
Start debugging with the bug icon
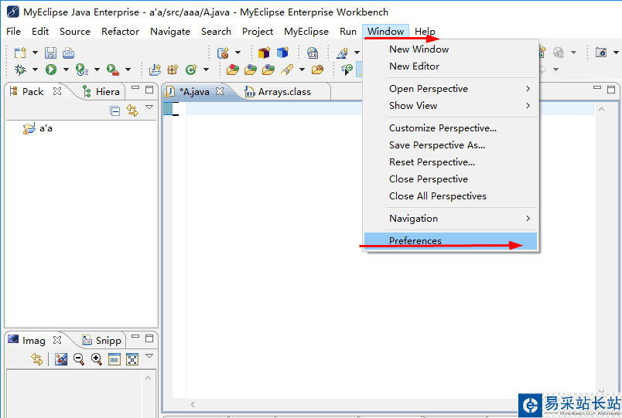pyautogui.click(x=20, y=70)
